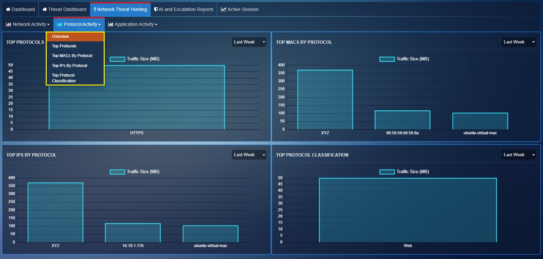The width and height of the screenshot is (543, 259).
Task: Click the bar chart icon beside Protocol Activity
Action: click(60, 24)
